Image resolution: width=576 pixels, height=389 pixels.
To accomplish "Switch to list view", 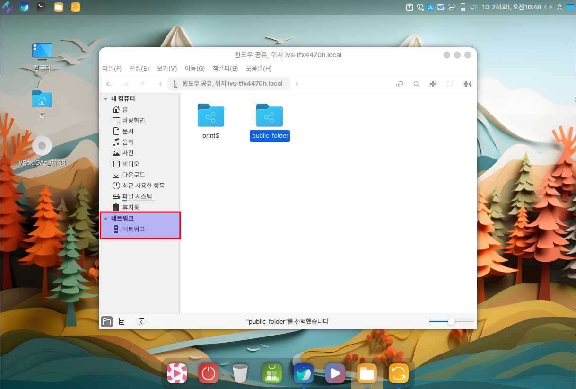I will point(450,84).
